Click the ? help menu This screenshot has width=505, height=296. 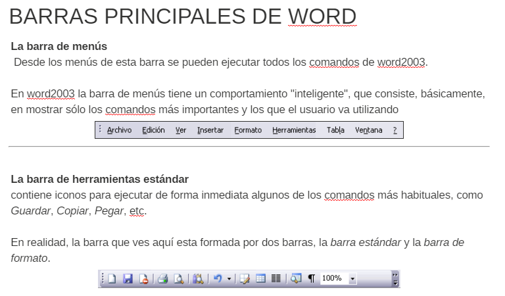coord(395,130)
